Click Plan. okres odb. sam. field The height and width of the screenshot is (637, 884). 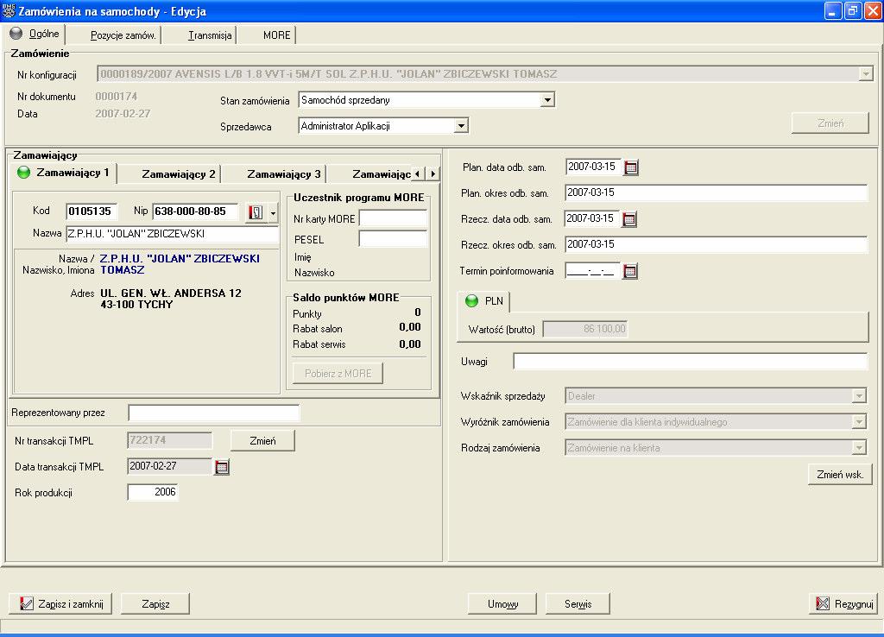(x=716, y=192)
